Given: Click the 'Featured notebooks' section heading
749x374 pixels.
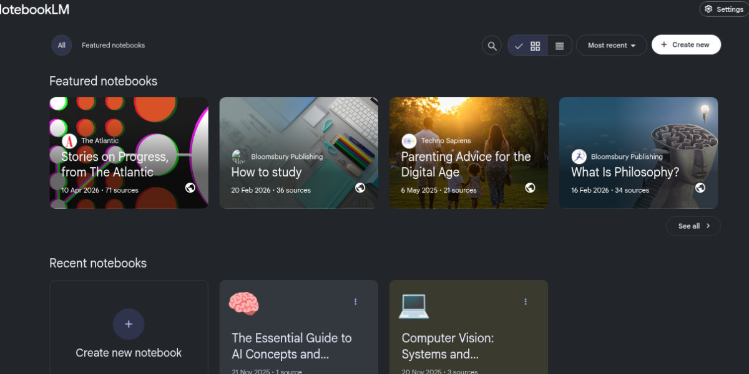Looking at the screenshot, I should pyautogui.click(x=103, y=81).
